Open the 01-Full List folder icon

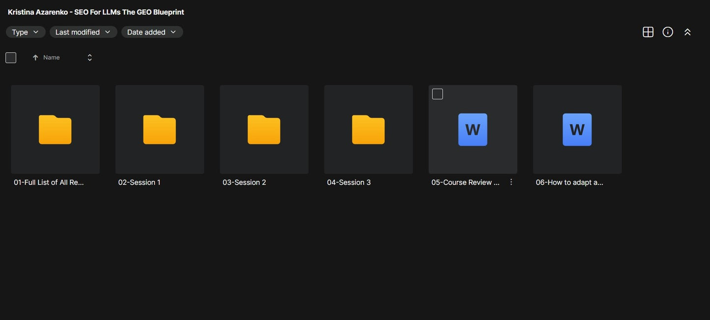coord(55,130)
